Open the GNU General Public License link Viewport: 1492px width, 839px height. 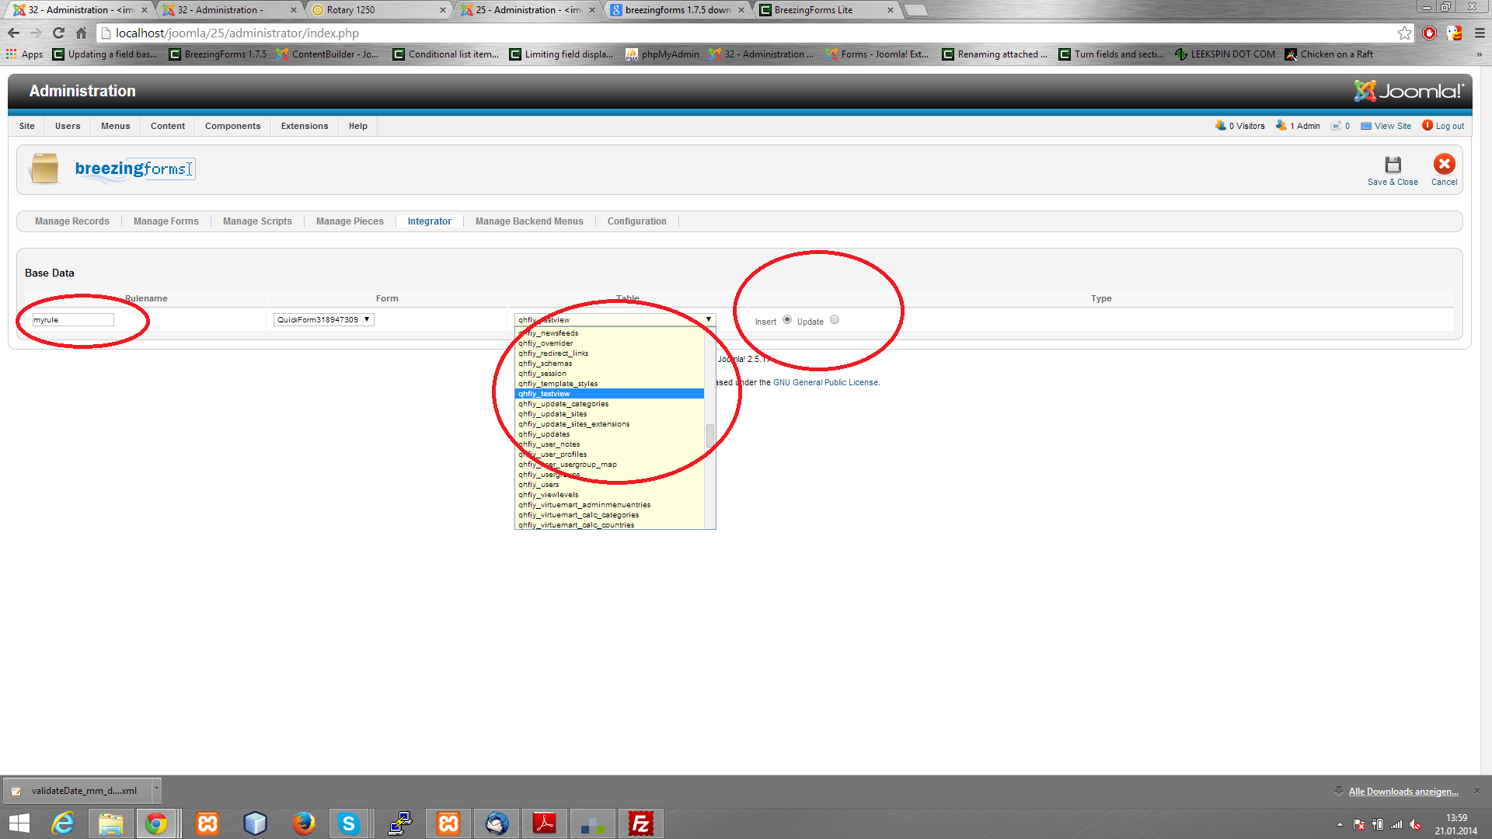click(825, 382)
